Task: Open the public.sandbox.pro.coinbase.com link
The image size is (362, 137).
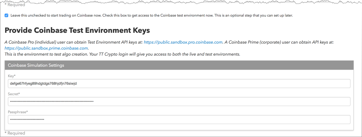Action: [x=183, y=42]
